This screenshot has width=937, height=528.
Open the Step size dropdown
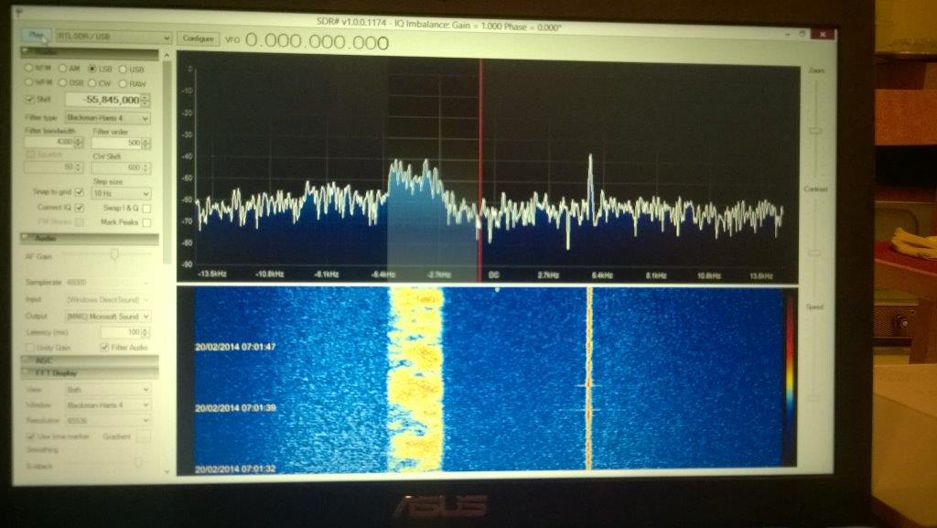click(122, 193)
